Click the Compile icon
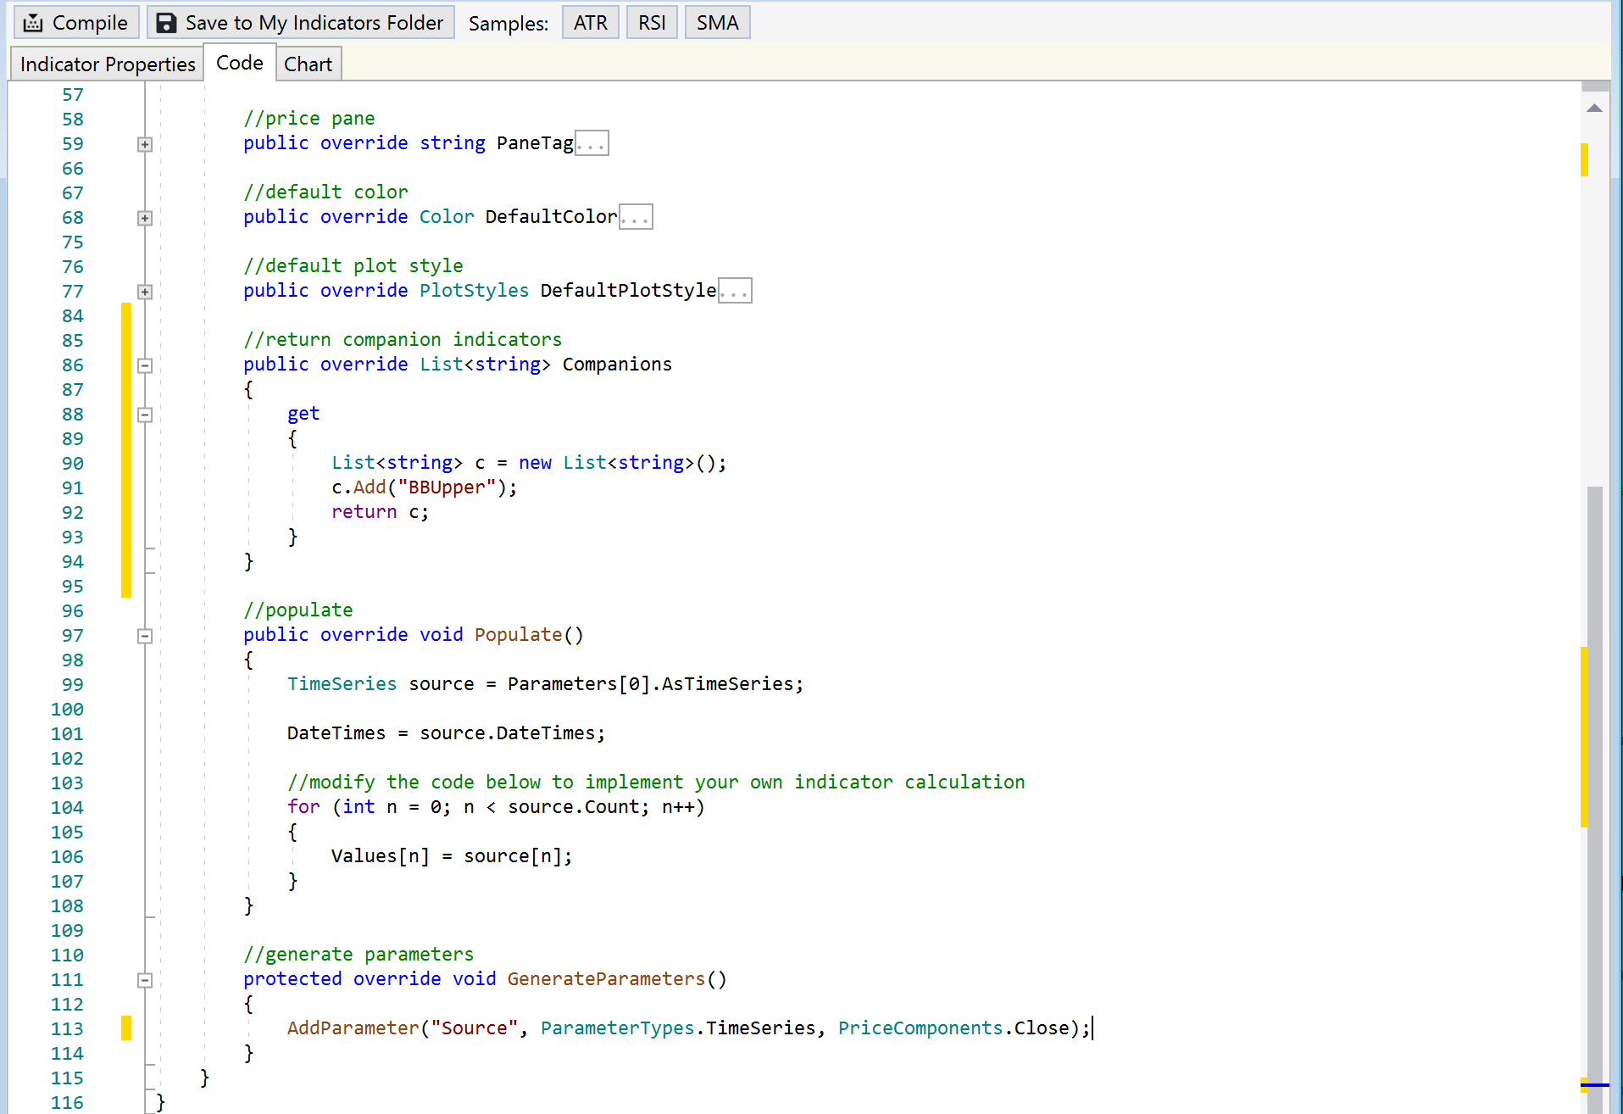This screenshot has width=1623, height=1114. (x=33, y=23)
